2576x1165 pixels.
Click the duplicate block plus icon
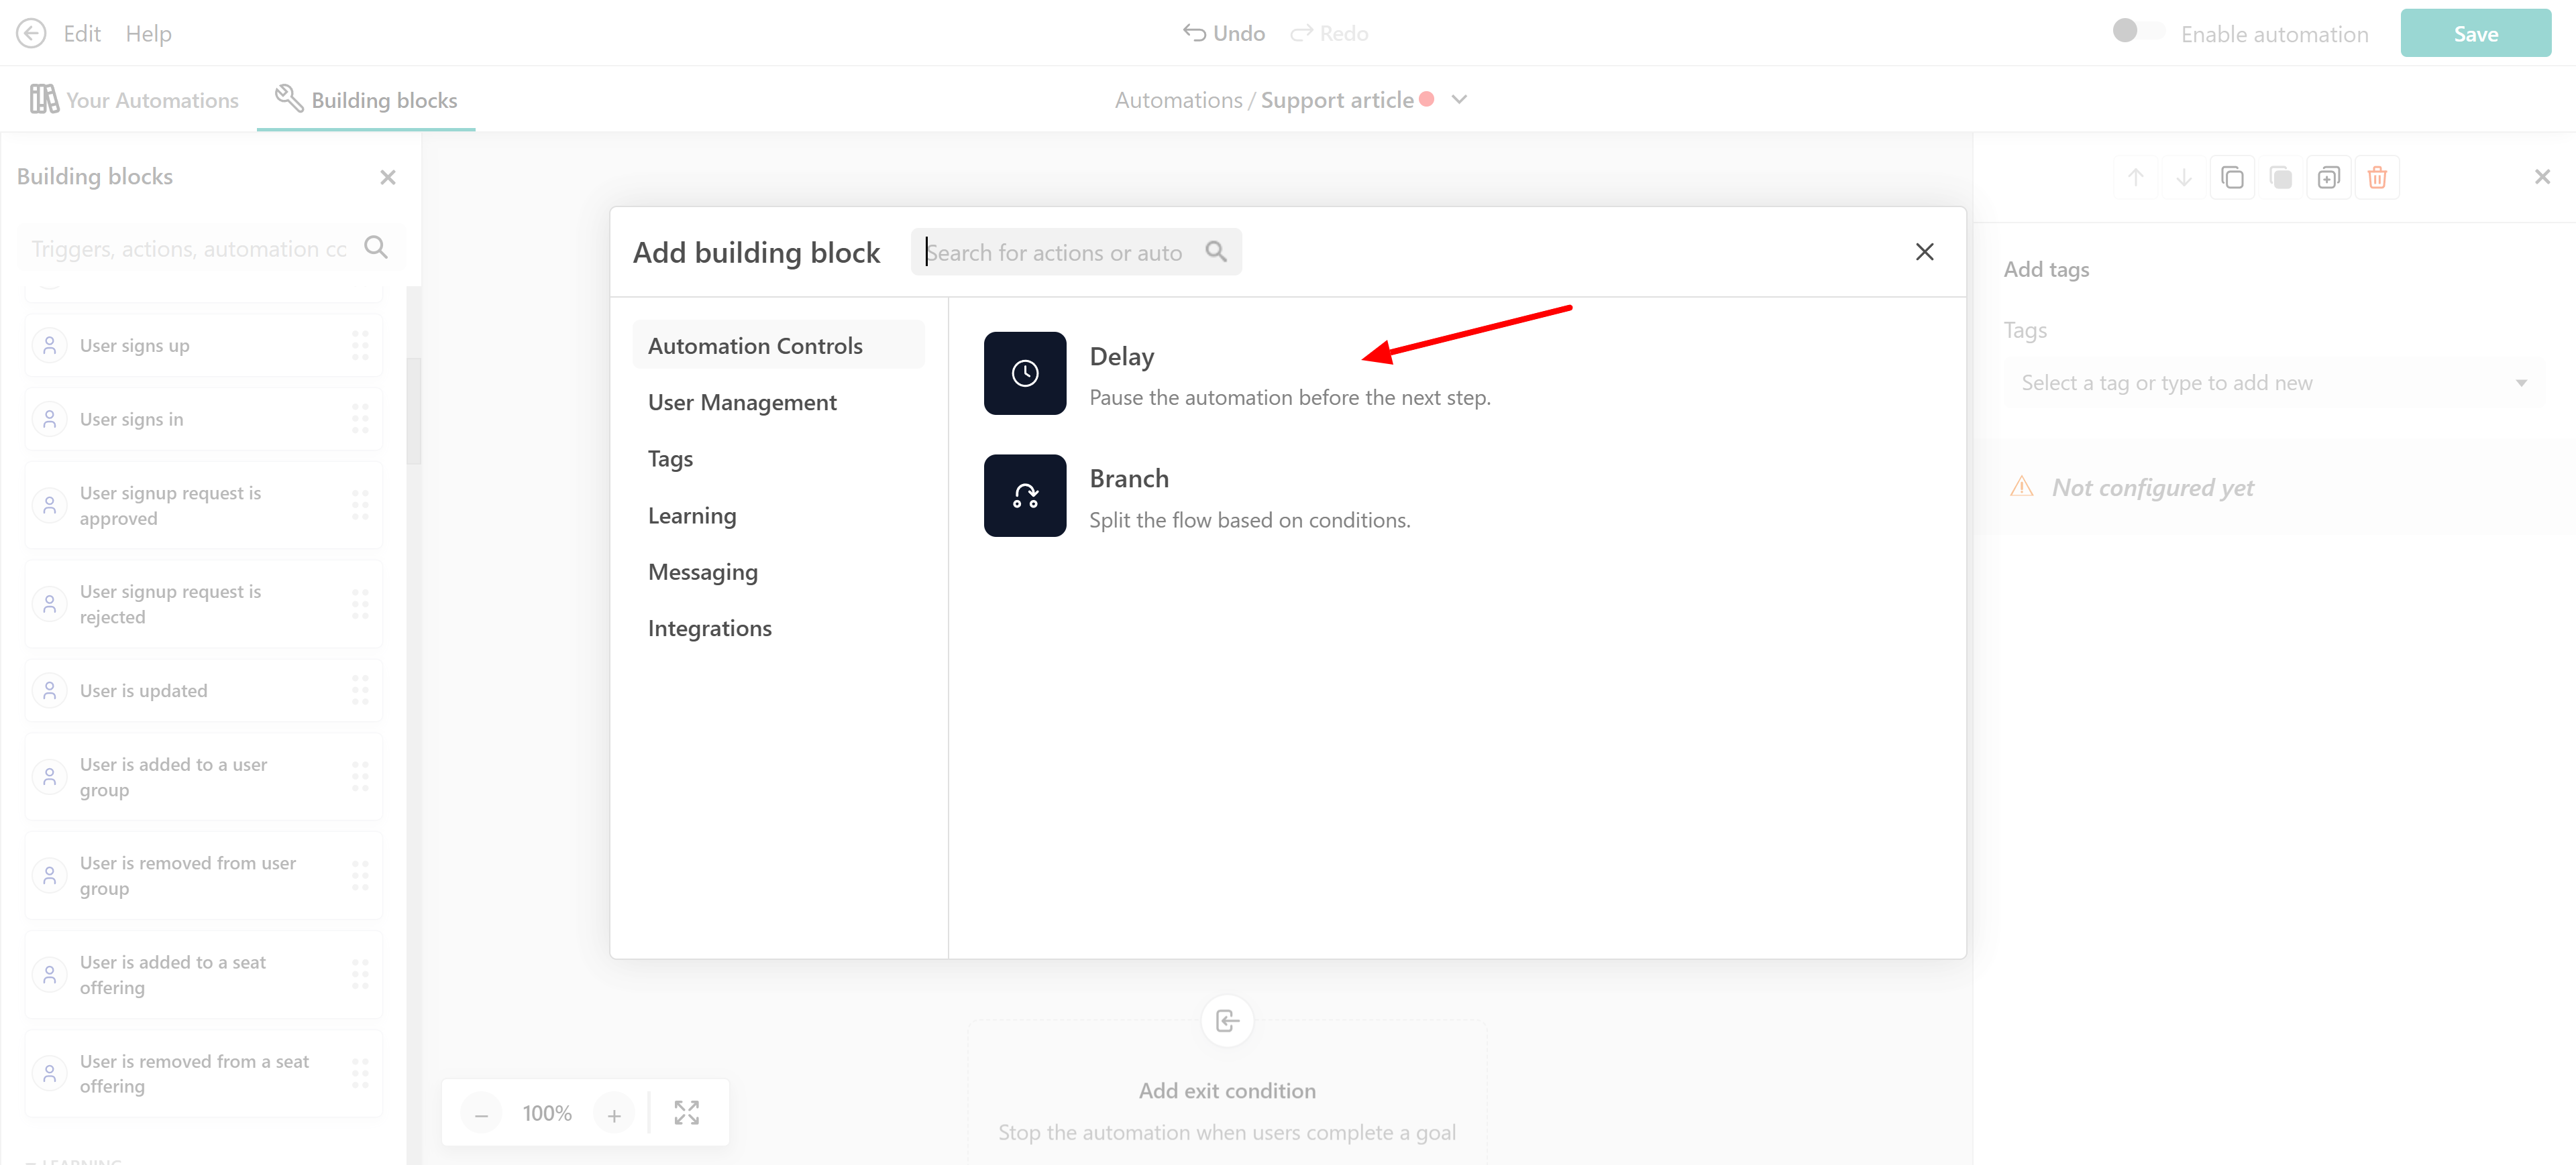[x=2328, y=178]
